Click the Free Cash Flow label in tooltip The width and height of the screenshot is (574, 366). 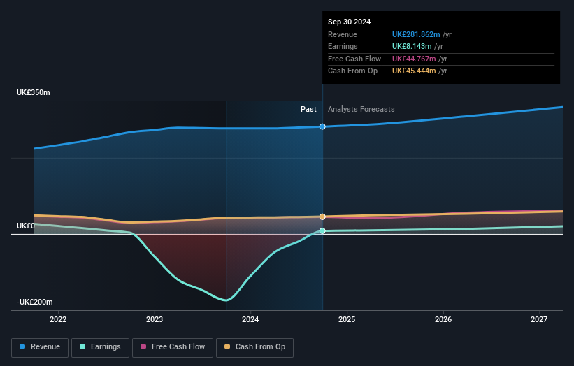click(x=354, y=59)
